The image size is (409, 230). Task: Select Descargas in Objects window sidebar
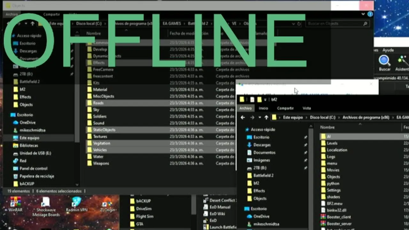click(x=28, y=51)
